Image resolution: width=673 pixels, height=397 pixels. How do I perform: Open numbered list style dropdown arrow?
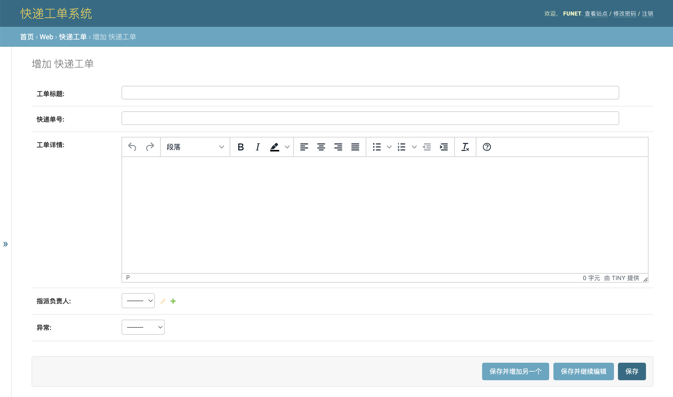(x=414, y=147)
